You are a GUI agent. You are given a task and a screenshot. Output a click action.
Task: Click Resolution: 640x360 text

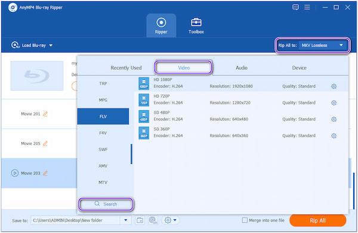pos(229,135)
